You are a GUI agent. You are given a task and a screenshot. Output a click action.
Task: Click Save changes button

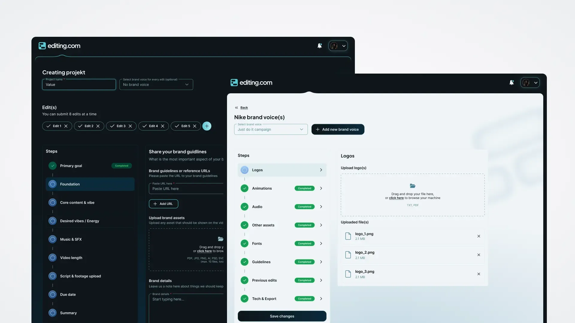click(282, 316)
